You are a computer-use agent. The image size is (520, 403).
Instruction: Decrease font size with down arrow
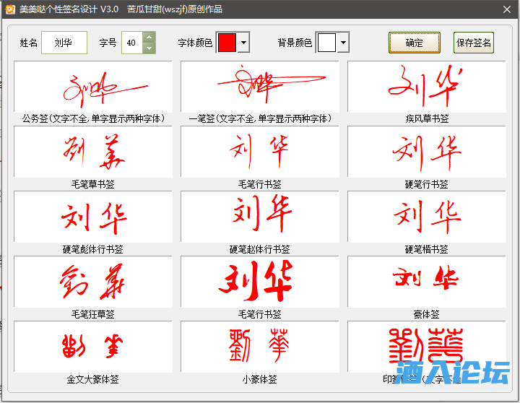(149, 48)
